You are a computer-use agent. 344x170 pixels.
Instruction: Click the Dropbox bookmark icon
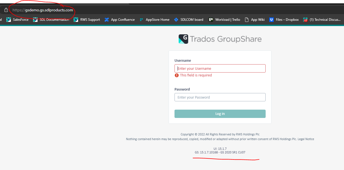pos(271,20)
